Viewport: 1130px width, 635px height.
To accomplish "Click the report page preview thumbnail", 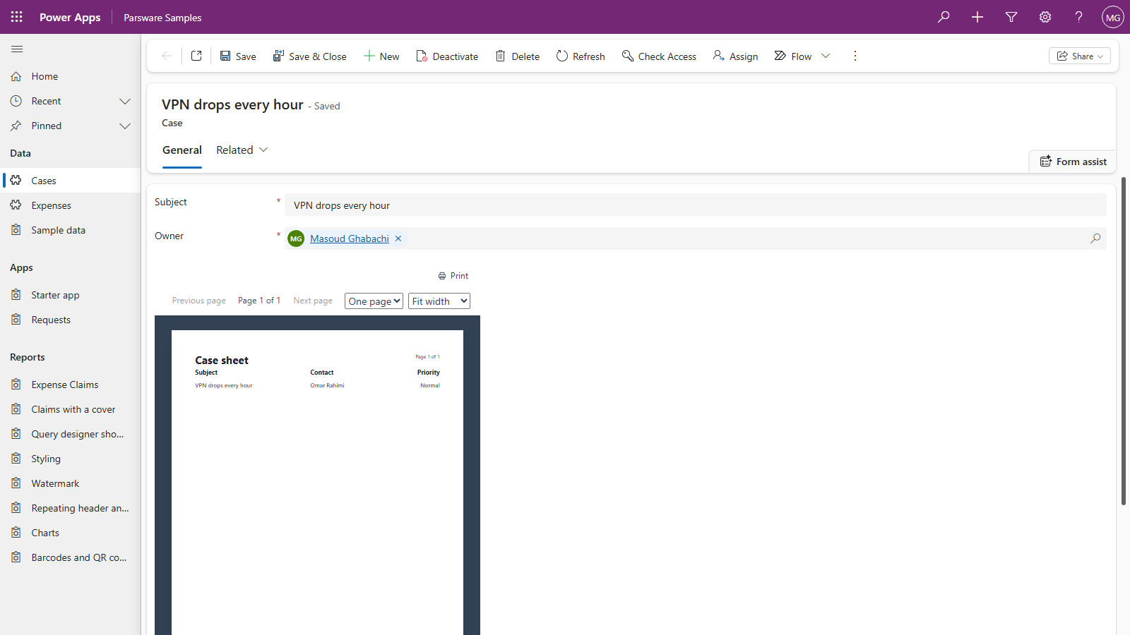I will click(x=317, y=483).
